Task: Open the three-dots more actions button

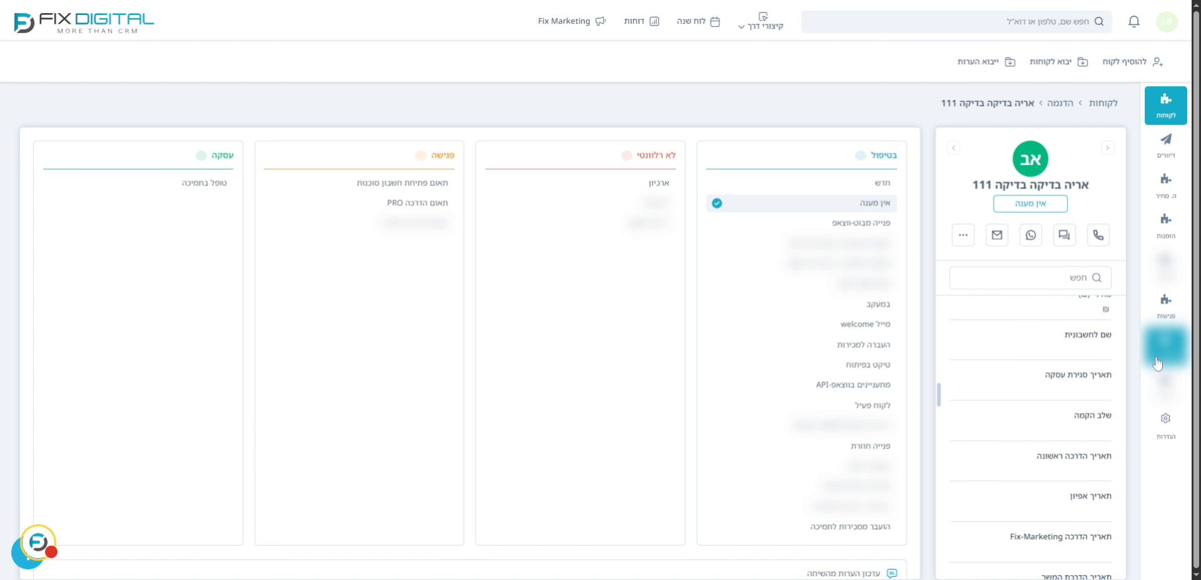Action: 963,235
